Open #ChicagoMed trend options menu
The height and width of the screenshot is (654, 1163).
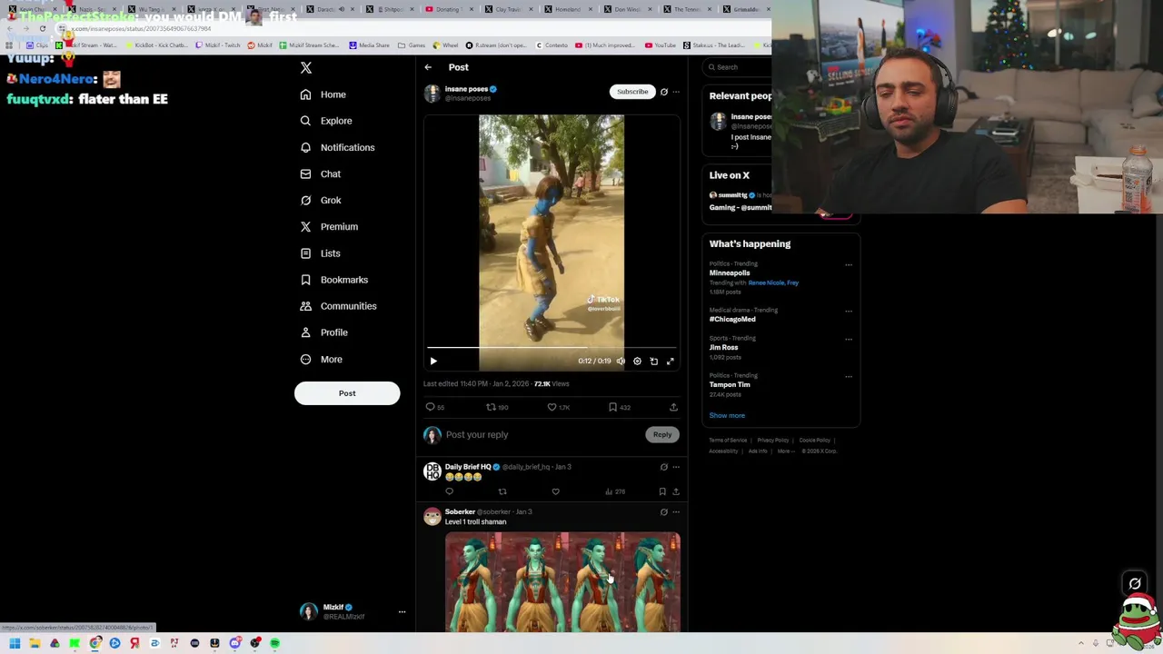click(849, 312)
